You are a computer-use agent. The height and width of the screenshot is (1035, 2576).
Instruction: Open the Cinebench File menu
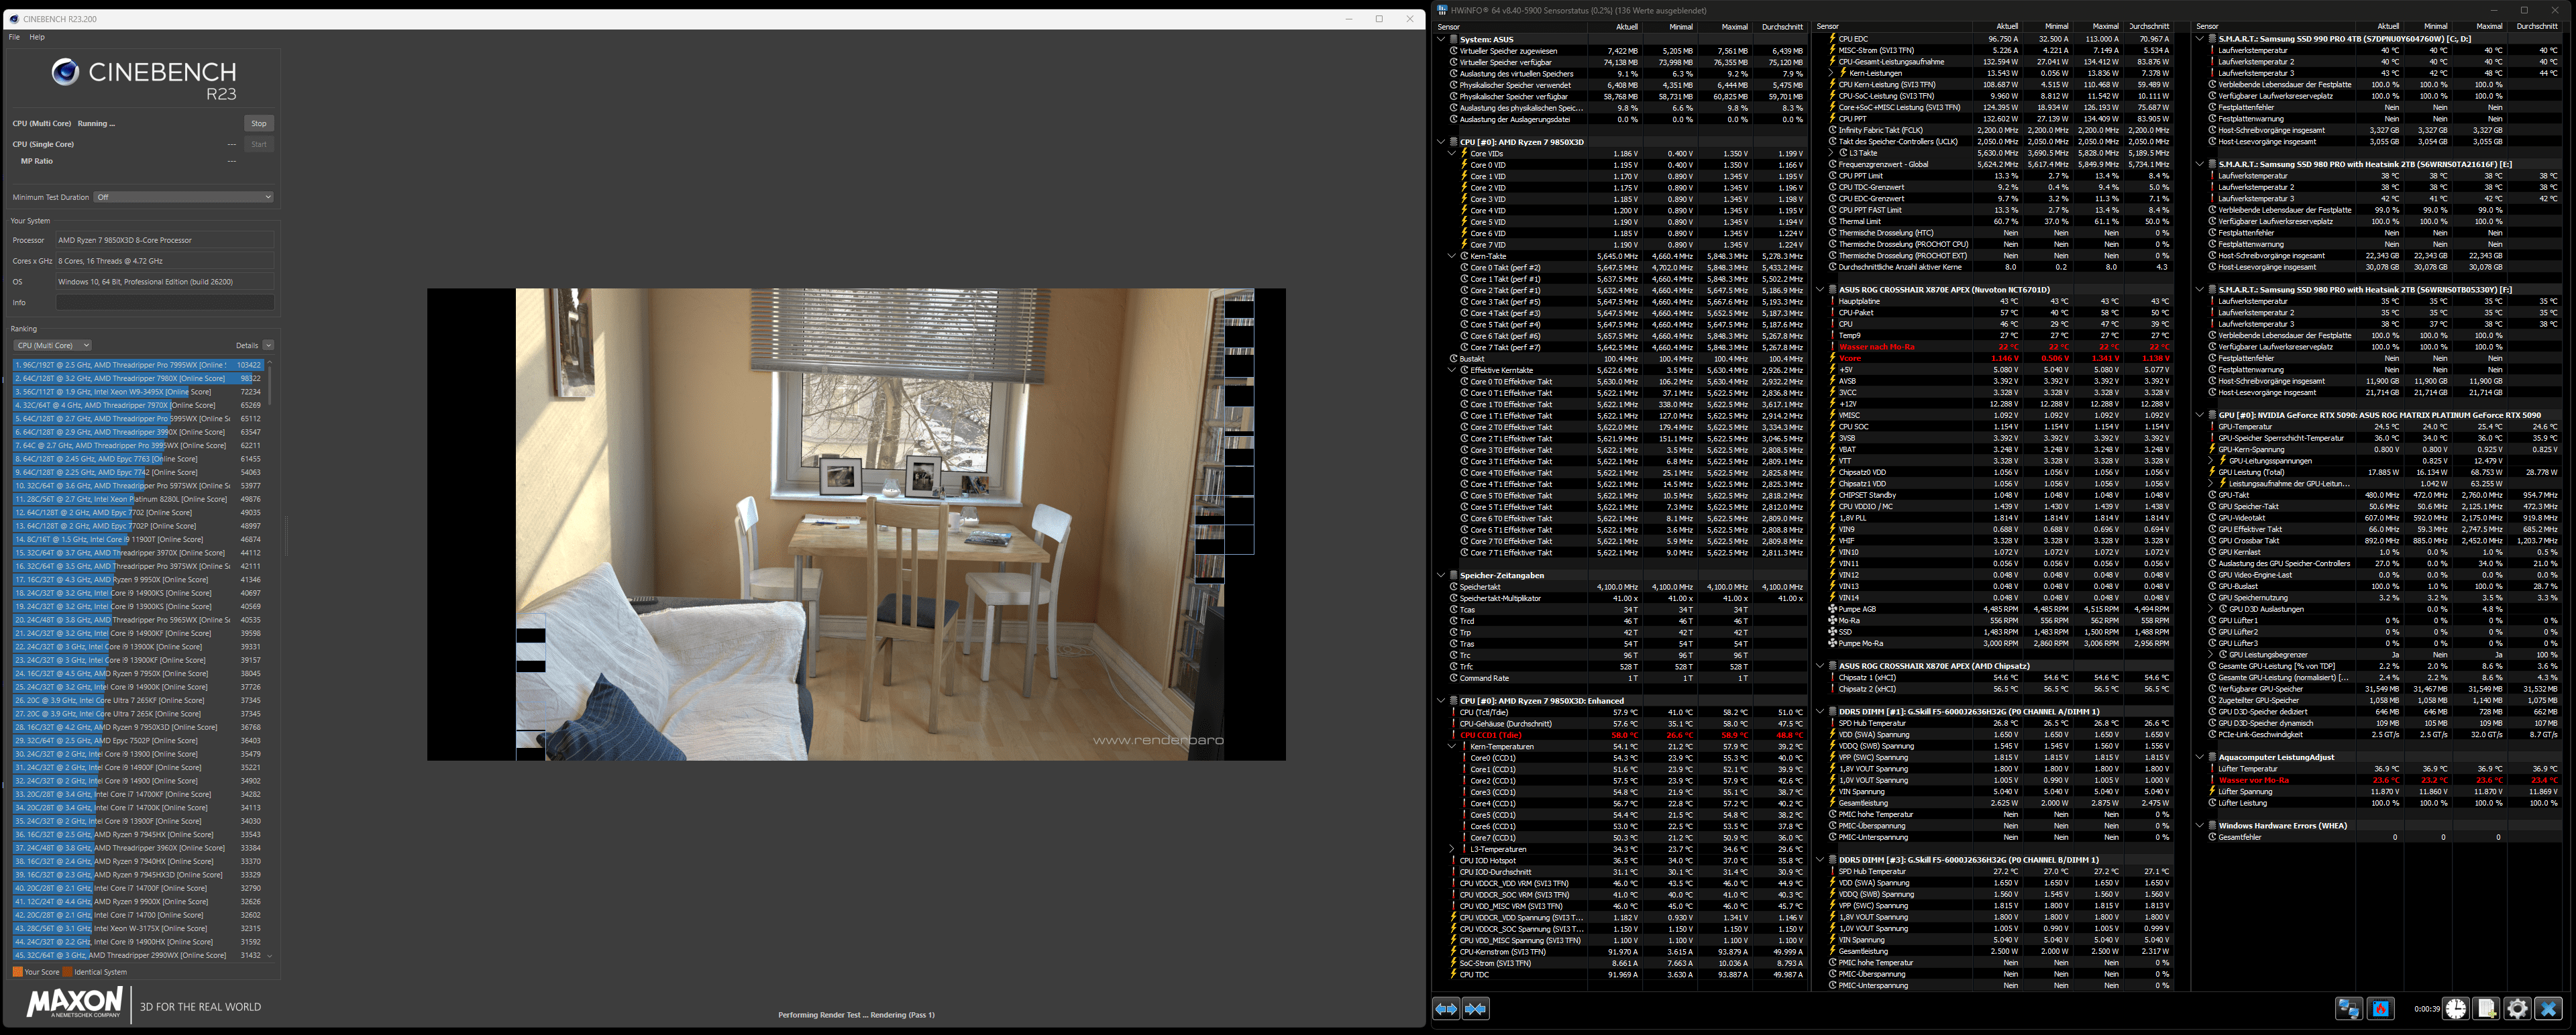14,37
